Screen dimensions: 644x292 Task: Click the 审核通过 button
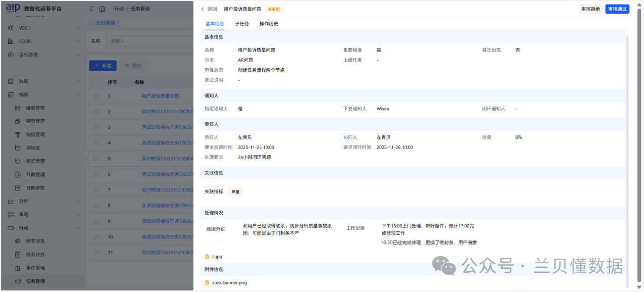click(617, 9)
